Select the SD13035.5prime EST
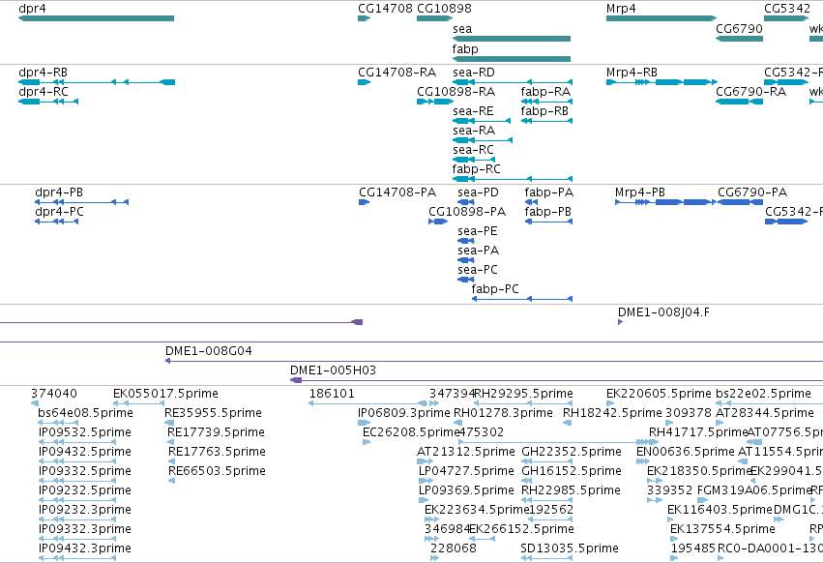Screen dimensions: 823x563 coord(547,558)
